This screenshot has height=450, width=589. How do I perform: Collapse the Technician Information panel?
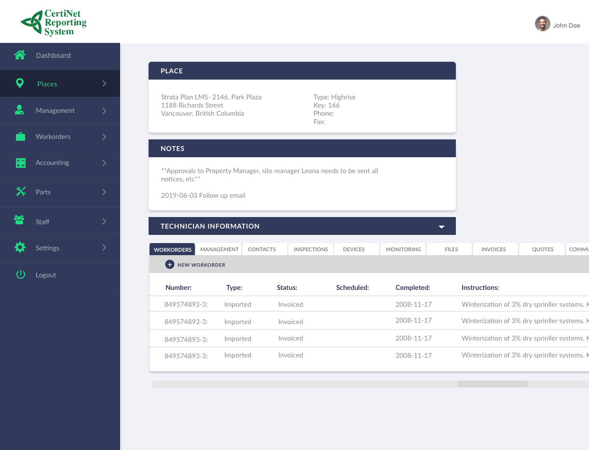441,226
